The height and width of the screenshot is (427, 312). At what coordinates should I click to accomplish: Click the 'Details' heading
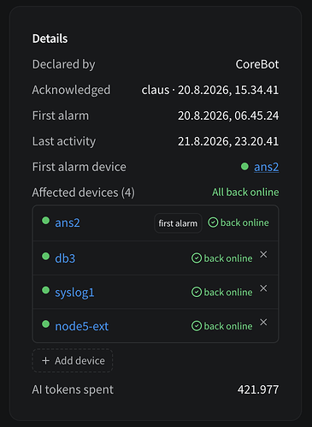50,39
